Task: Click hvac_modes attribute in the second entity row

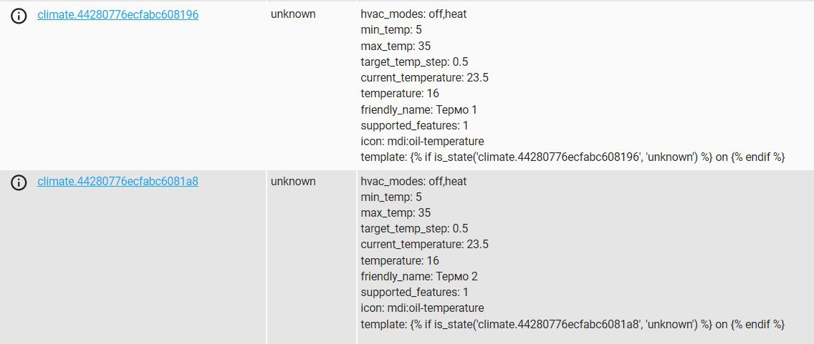Action: [413, 182]
